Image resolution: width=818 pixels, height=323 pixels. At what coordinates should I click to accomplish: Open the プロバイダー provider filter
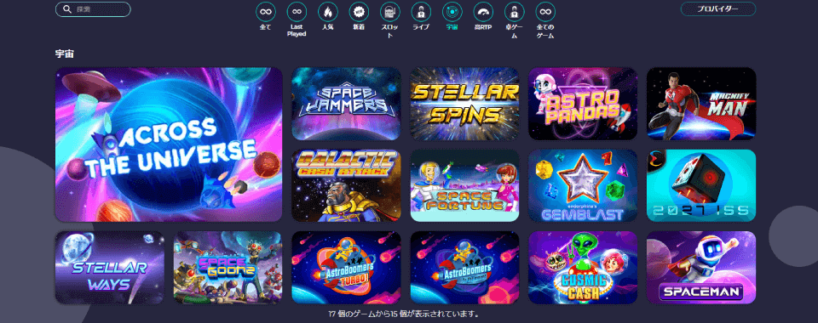(718, 8)
